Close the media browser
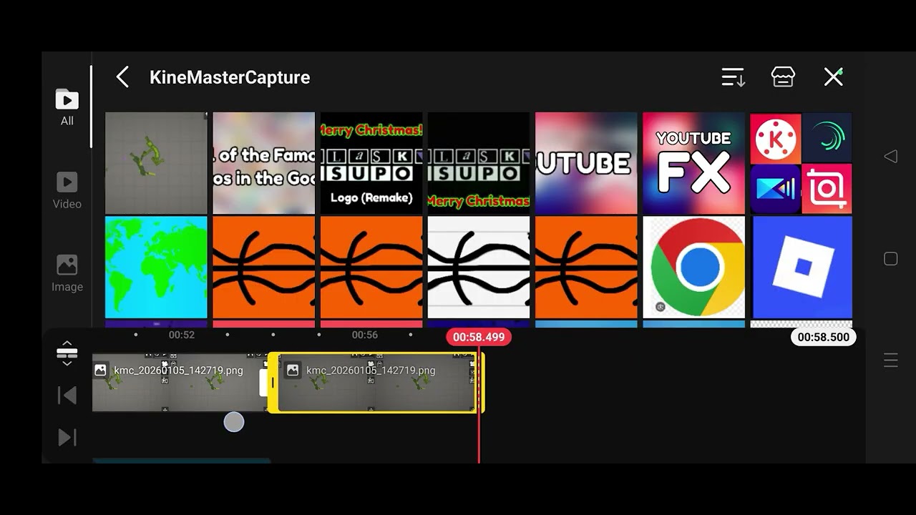This screenshot has width=916, height=515. point(833,77)
